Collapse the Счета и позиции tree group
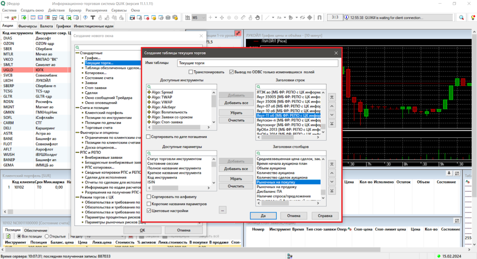This screenshot has height=259, width=477. pyautogui.click(x=77, y=108)
